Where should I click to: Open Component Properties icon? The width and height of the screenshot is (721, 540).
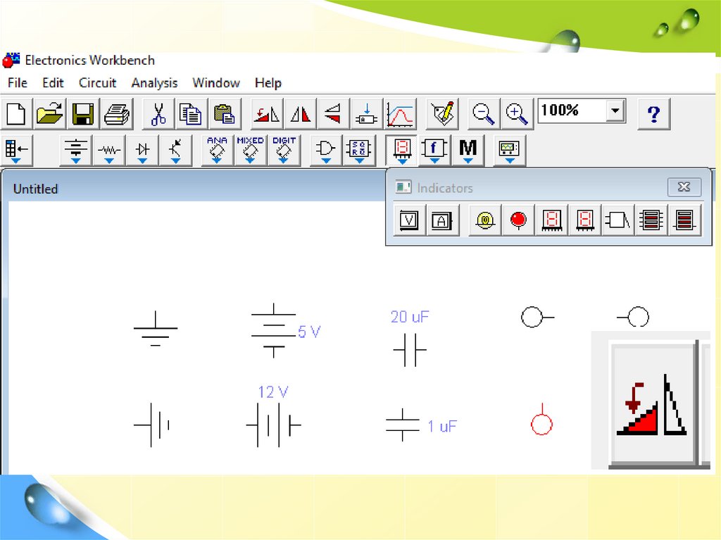coord(442,113)
